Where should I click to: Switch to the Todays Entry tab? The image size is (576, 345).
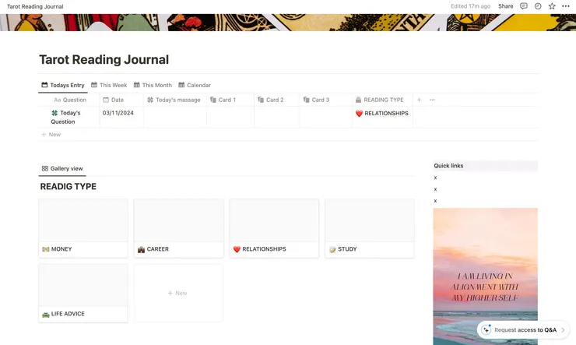[63, 85]
